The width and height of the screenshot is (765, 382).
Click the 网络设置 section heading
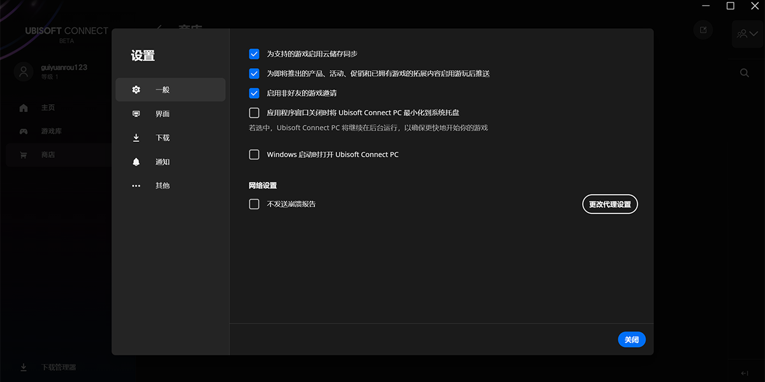(263, 185)
